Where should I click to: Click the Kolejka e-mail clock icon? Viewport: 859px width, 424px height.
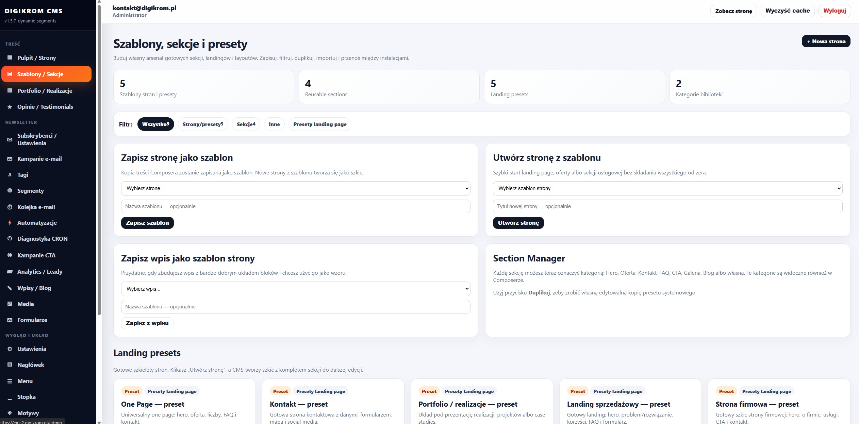tap(10, 207)
